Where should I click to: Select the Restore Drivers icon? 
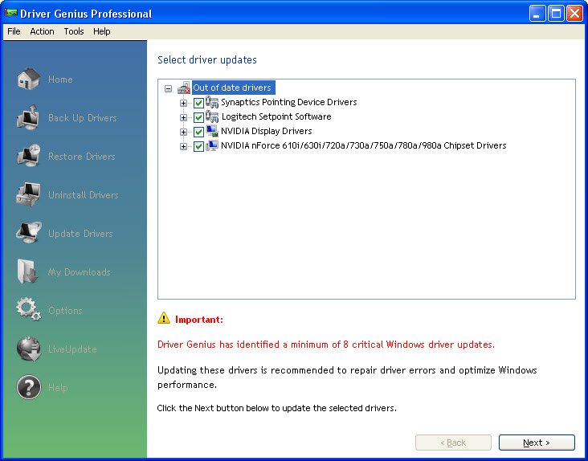click(x=29, y=157)
